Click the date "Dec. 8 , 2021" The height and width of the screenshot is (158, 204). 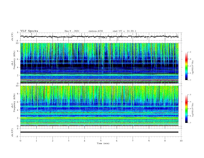(x=72, y=31)
